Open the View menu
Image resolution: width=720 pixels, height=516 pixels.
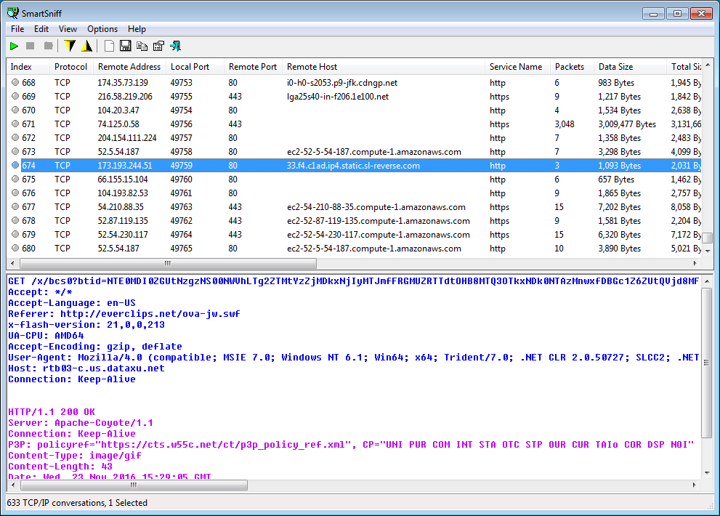68,29
